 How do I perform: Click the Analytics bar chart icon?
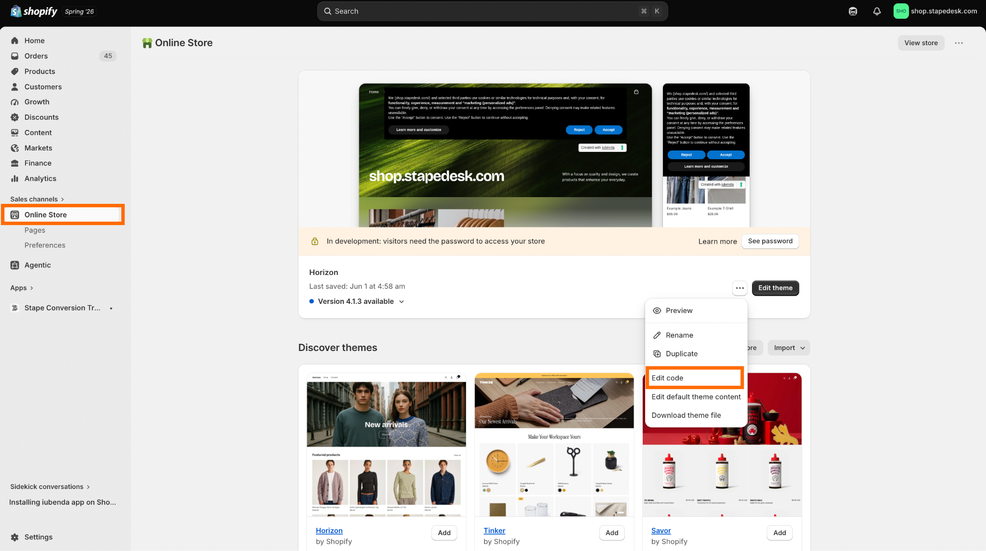tap(15, 178)
